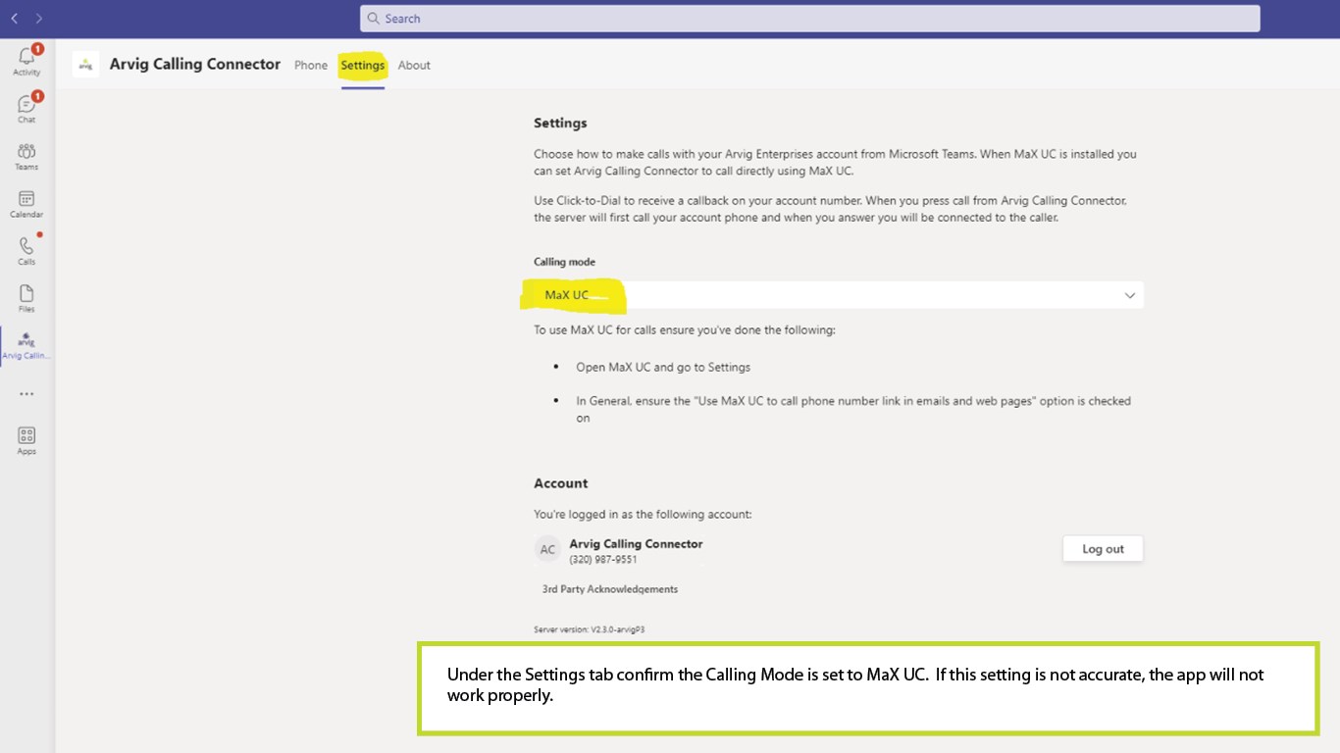Click the Arvig Calling Connector header title
This screenshot has height=753, width=1340.
195,65
